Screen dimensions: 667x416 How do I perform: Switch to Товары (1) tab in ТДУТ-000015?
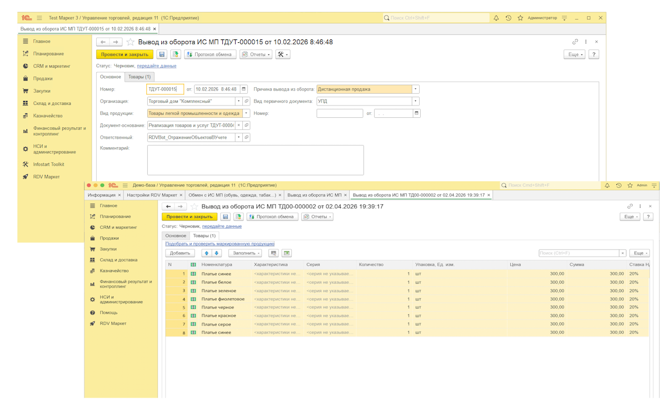pos(139,77)
